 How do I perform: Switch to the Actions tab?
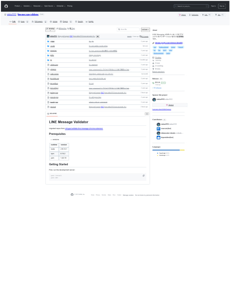(54, 22)
